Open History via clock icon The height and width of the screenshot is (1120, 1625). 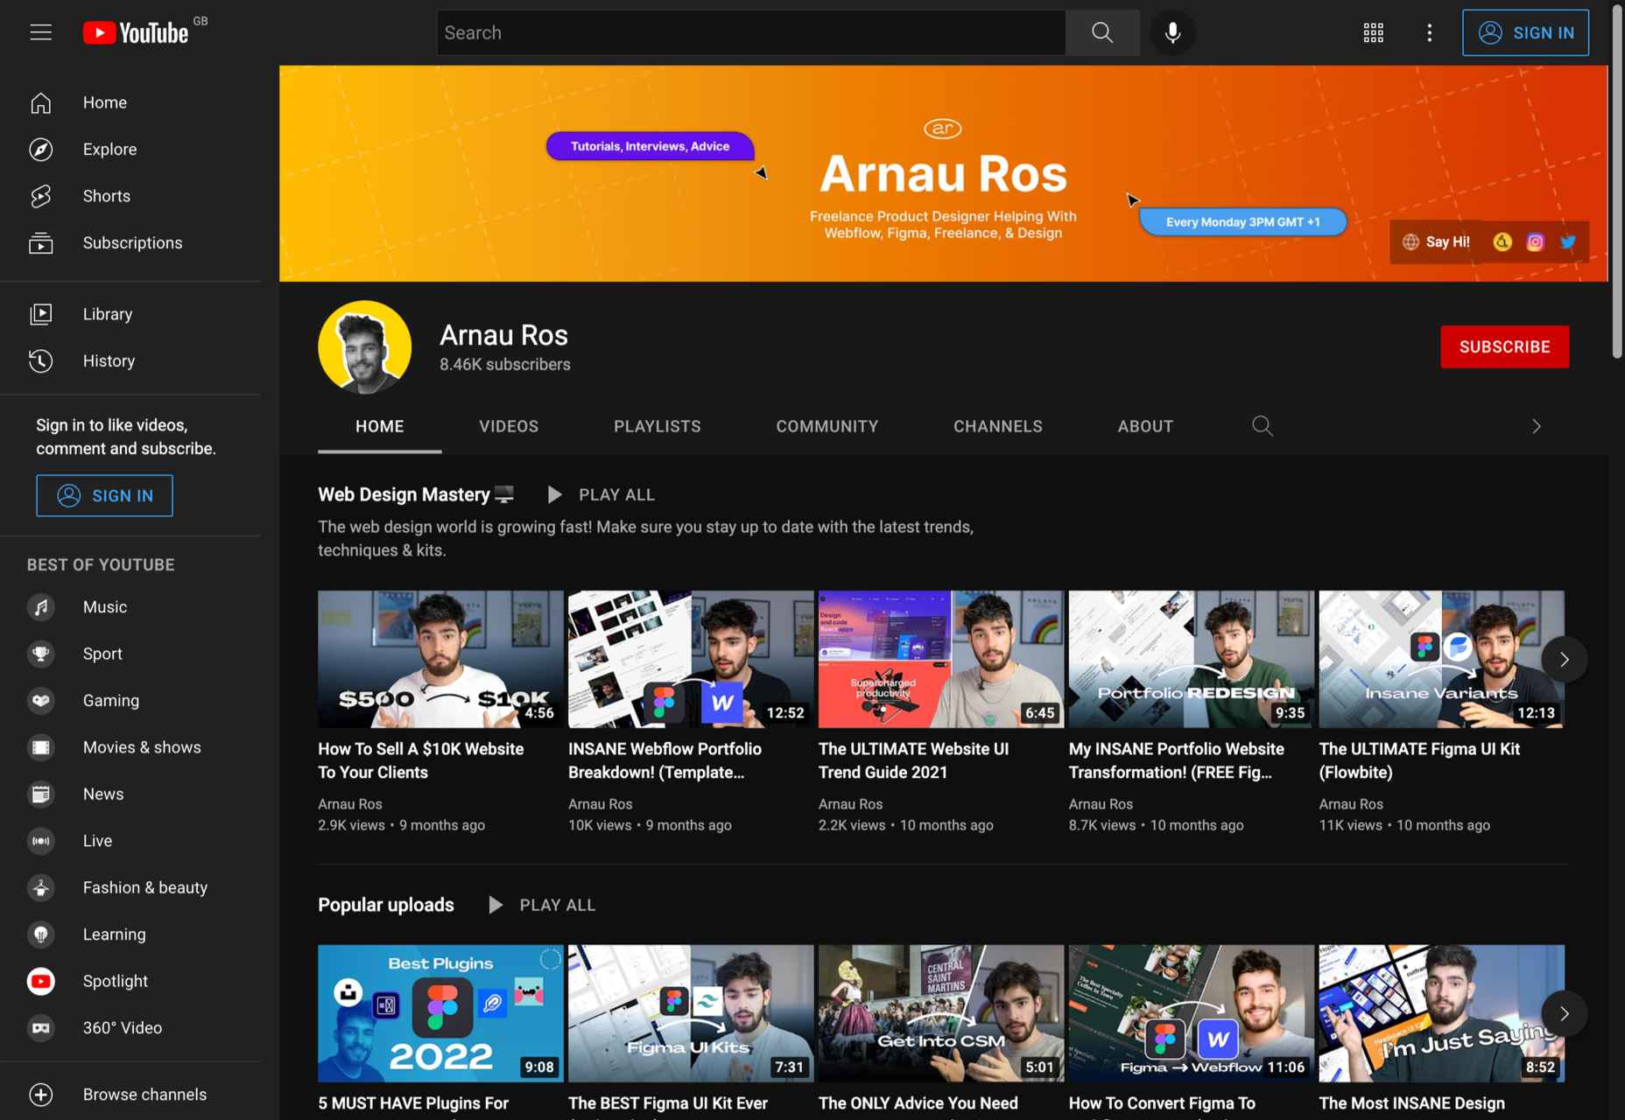point(40,361)
